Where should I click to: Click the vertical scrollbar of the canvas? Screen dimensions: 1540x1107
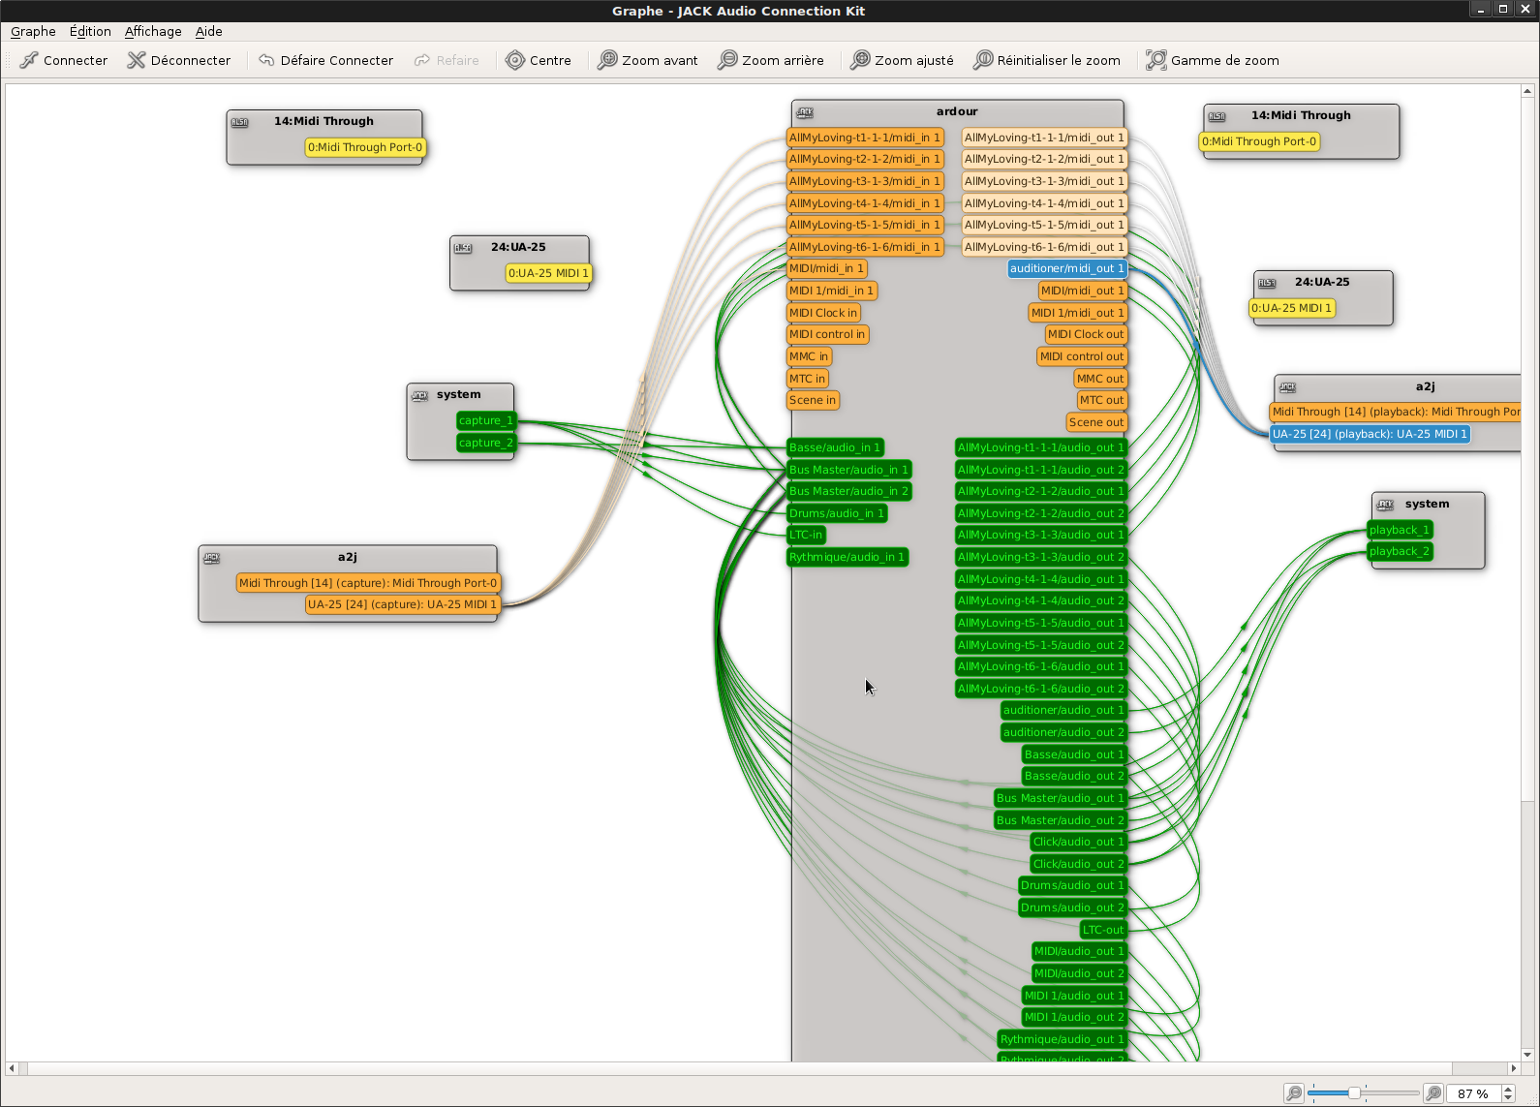(1527, 572)
